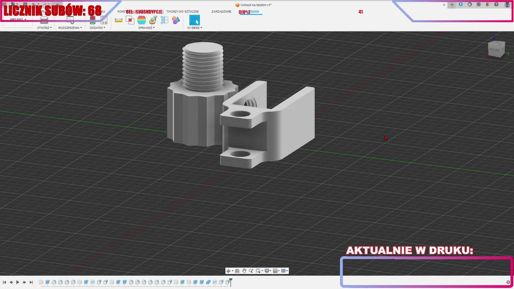The image size is (514, 289).
Task: Select the Orbit navigation tool
Action: tap(228, 271)
